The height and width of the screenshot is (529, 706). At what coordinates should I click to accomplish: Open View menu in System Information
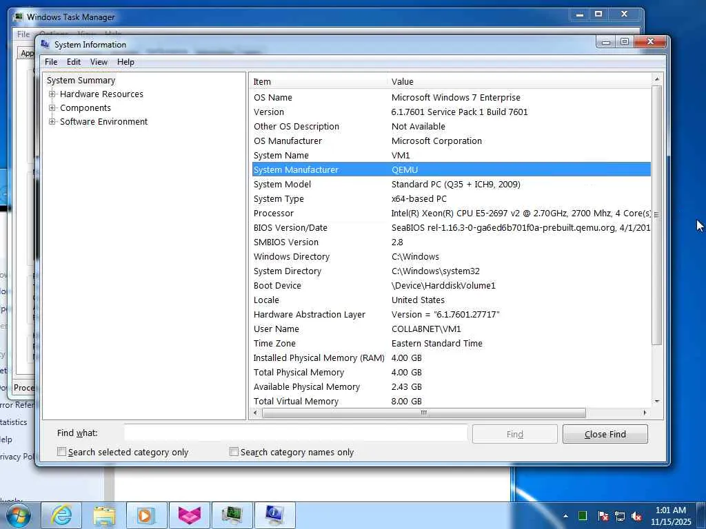pyautogui.click(x=99, y=62)
